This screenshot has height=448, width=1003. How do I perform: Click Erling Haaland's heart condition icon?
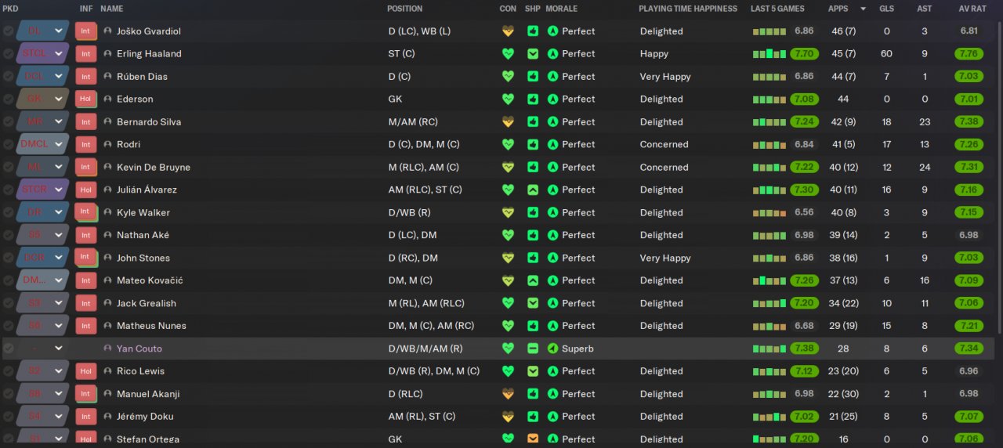coord(508,54)
